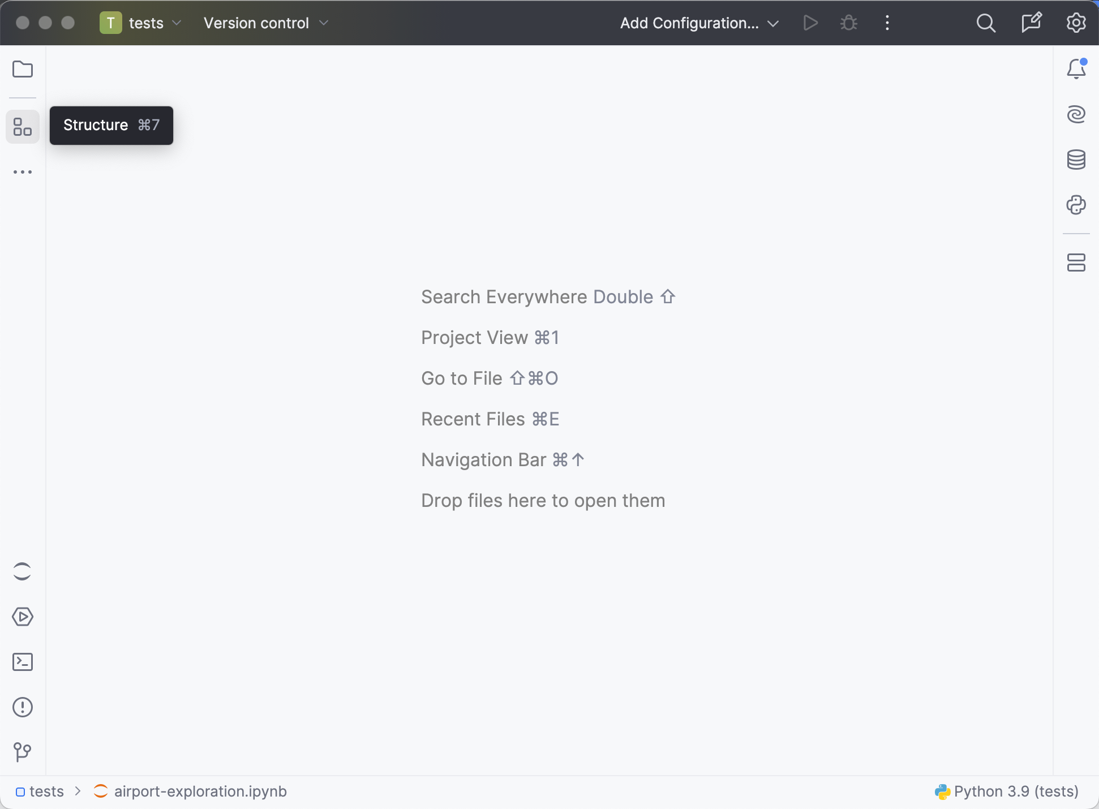Click the breadcrumb chevron after tests
Image resolution: width=1099 pixels, height=809 pixels.
[x=78, y=791]
